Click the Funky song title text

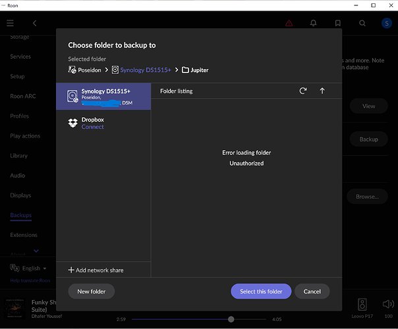click(43, 306)
